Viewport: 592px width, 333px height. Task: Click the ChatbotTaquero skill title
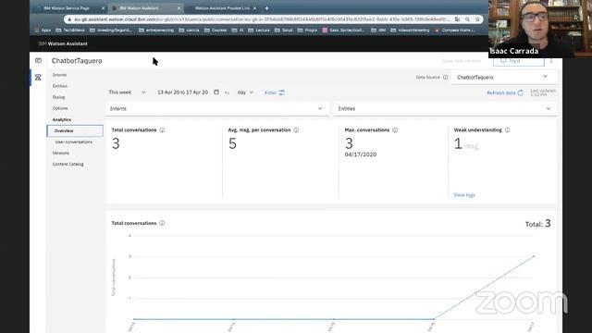(77, 61)
